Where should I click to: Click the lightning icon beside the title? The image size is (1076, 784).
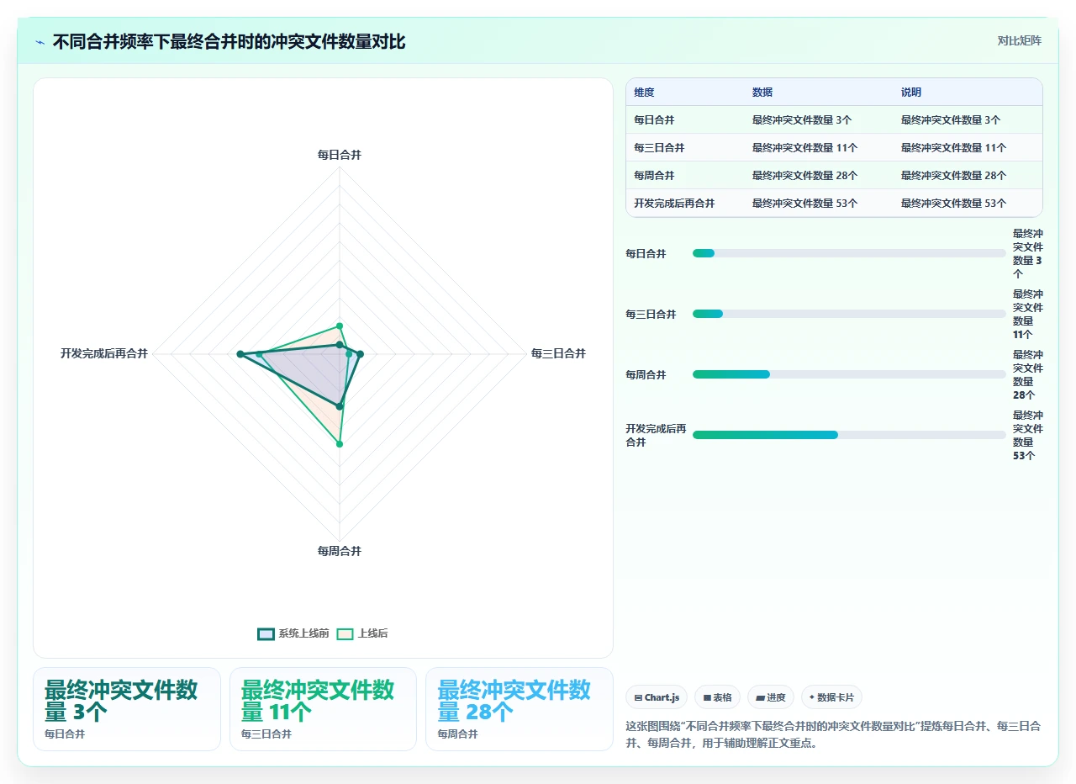pos(40,42)
